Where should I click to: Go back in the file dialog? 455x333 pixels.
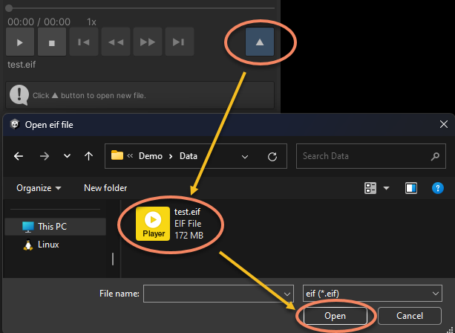(x=19, y=156)
